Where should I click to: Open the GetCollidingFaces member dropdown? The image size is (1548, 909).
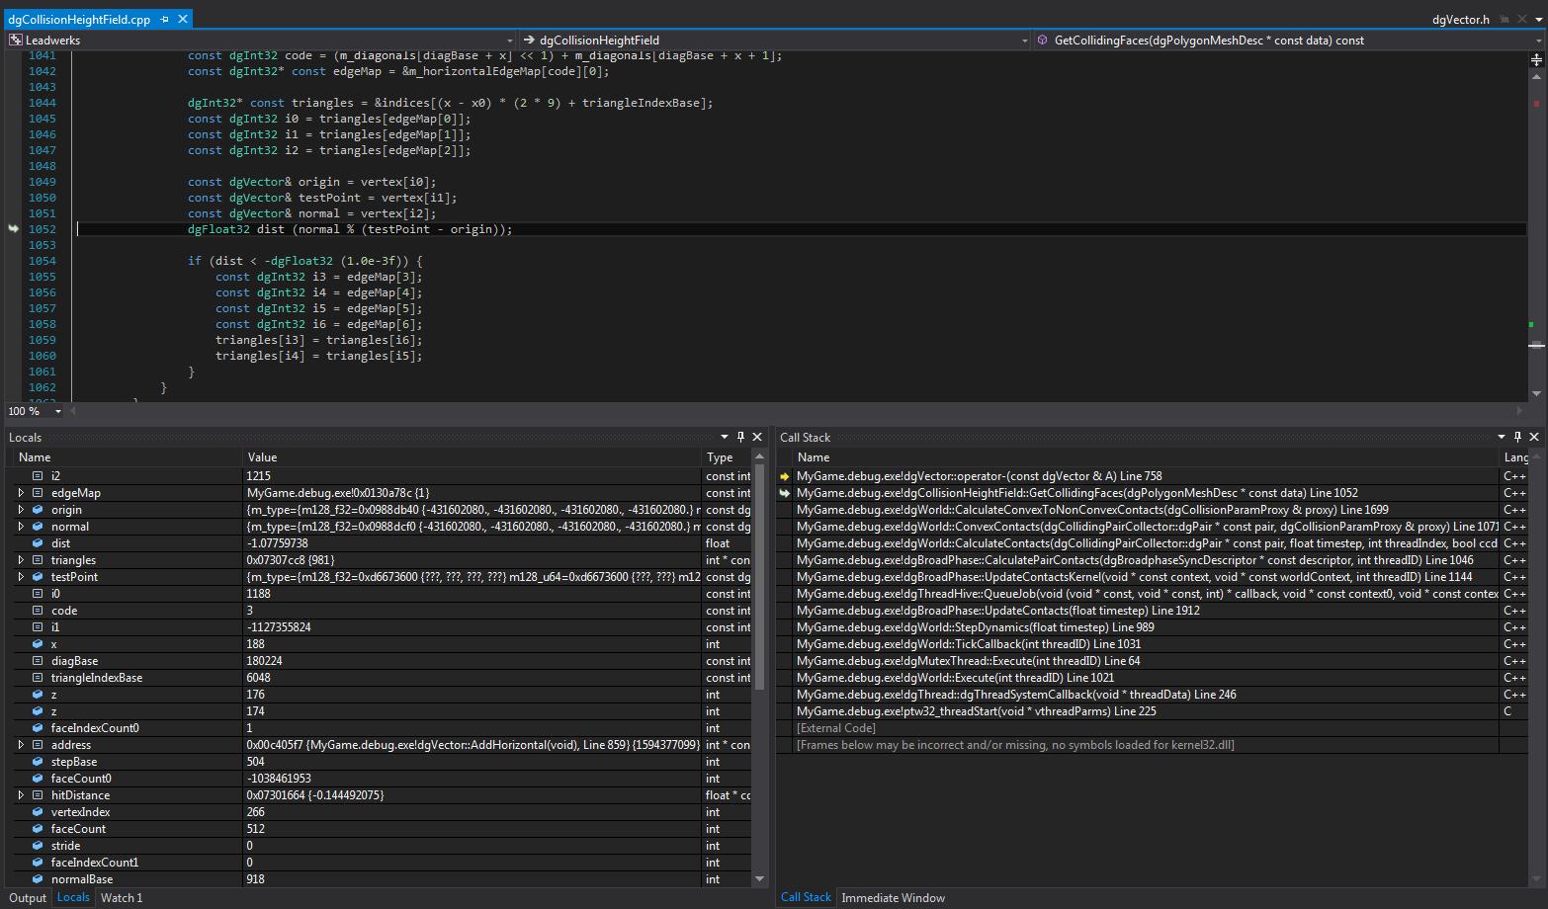(1537, 41)
